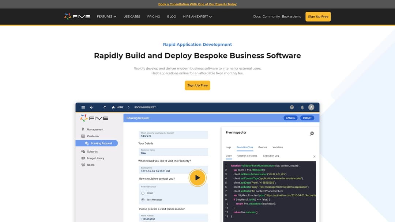This screenshot has height=222, width=395.
Task: Select the Execution Log sub-tab
Action: 271,156
